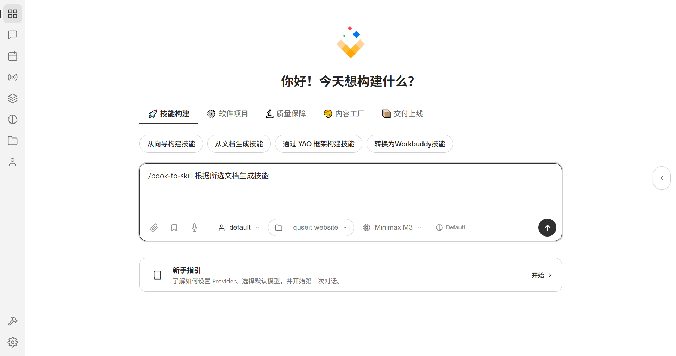
Task: Click the 从向导构建技能 suggestion chip
Action: pos(171,144)
